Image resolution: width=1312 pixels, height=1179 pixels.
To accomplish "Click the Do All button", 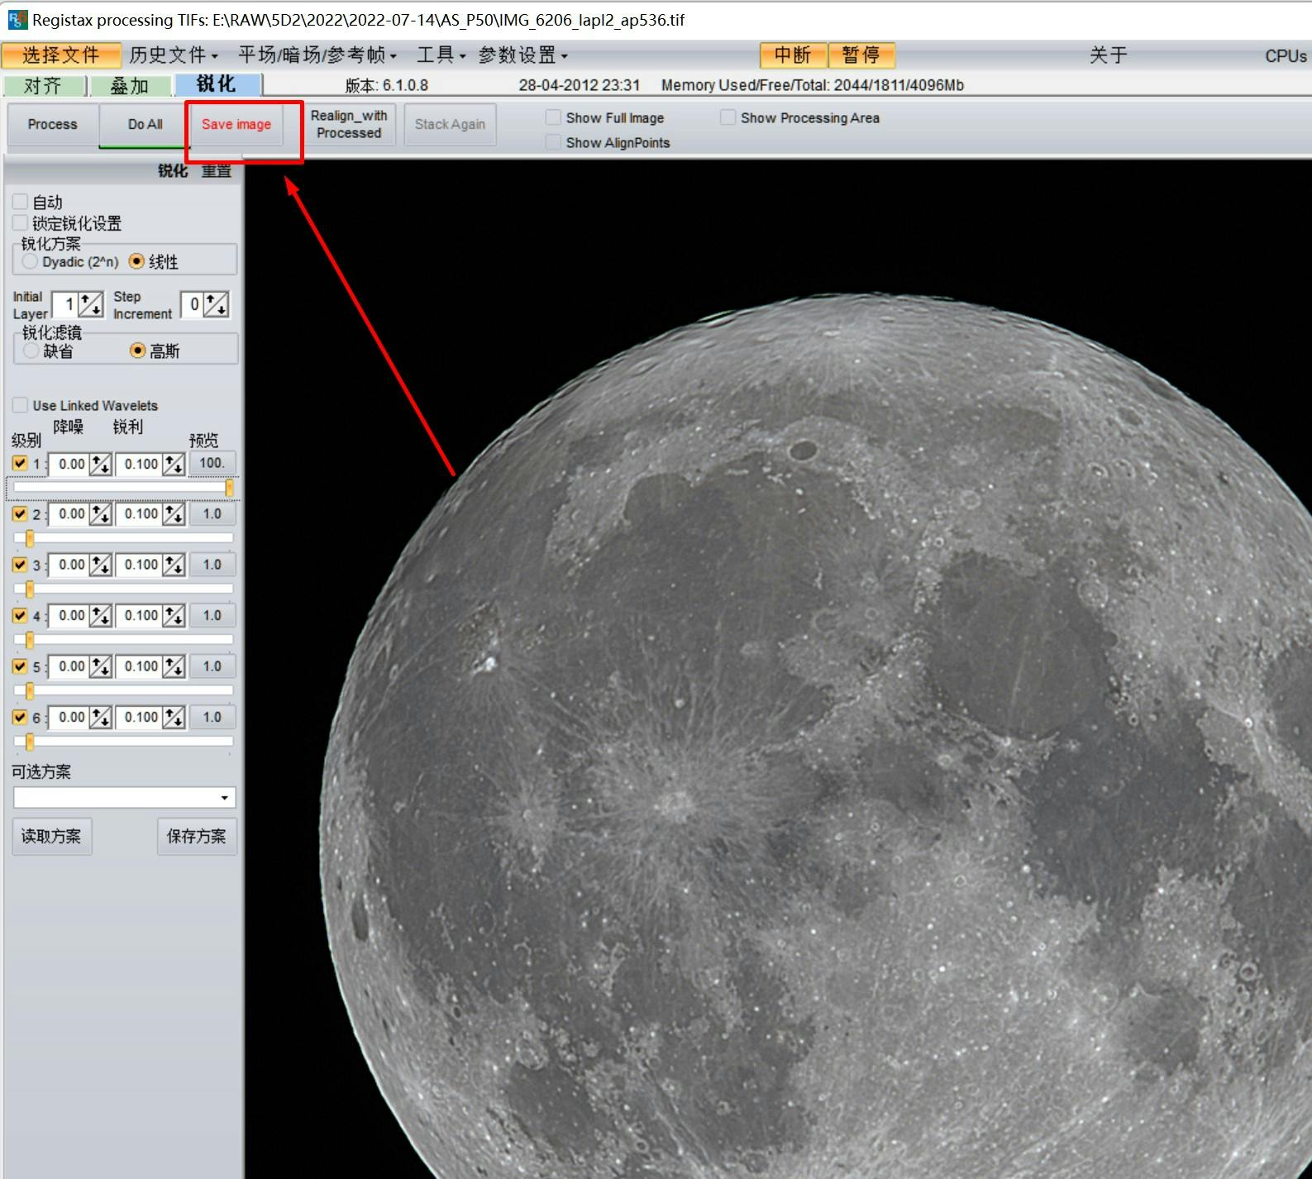I will coord(146,124).
